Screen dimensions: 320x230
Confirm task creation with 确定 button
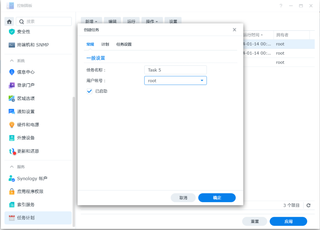[217, 197]
